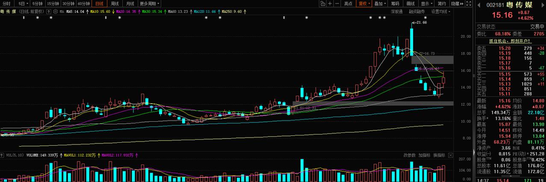Switch to the 分时 intraday view
Screen dimensions: 546x182
point(6,3)
